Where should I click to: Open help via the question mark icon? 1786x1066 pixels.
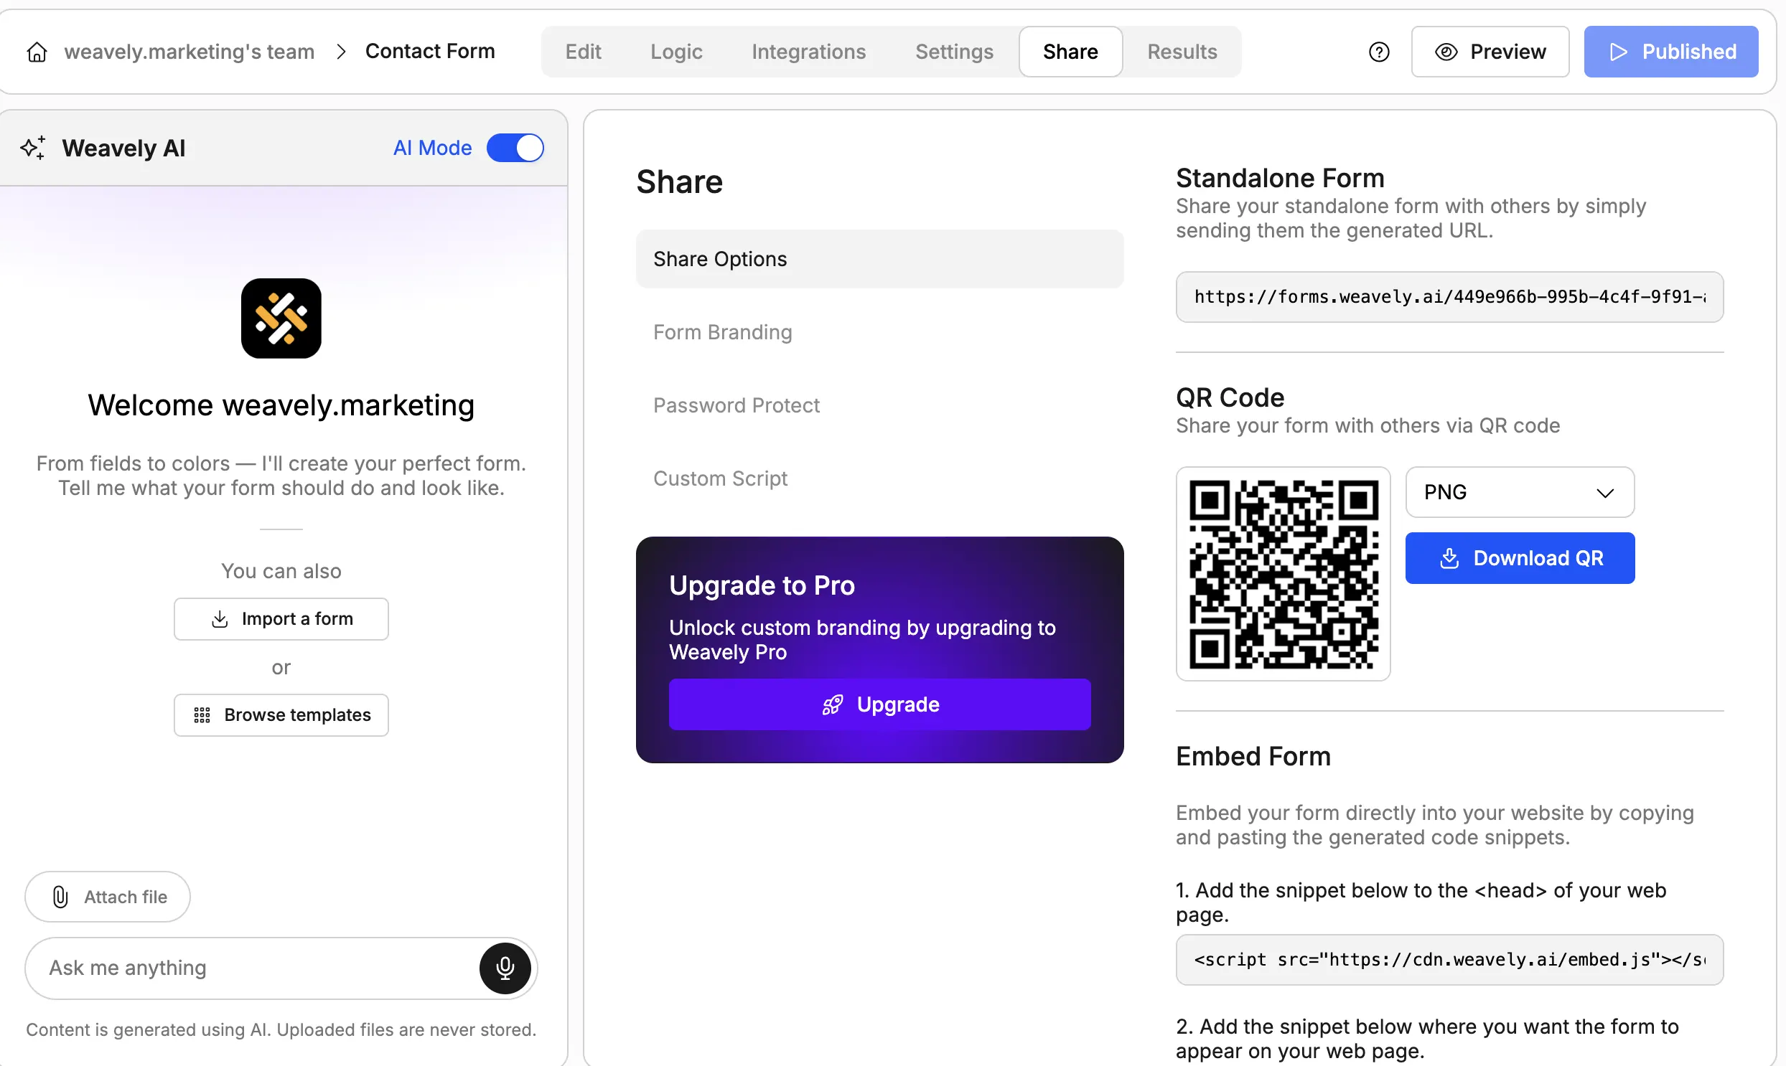[1378, 51]
